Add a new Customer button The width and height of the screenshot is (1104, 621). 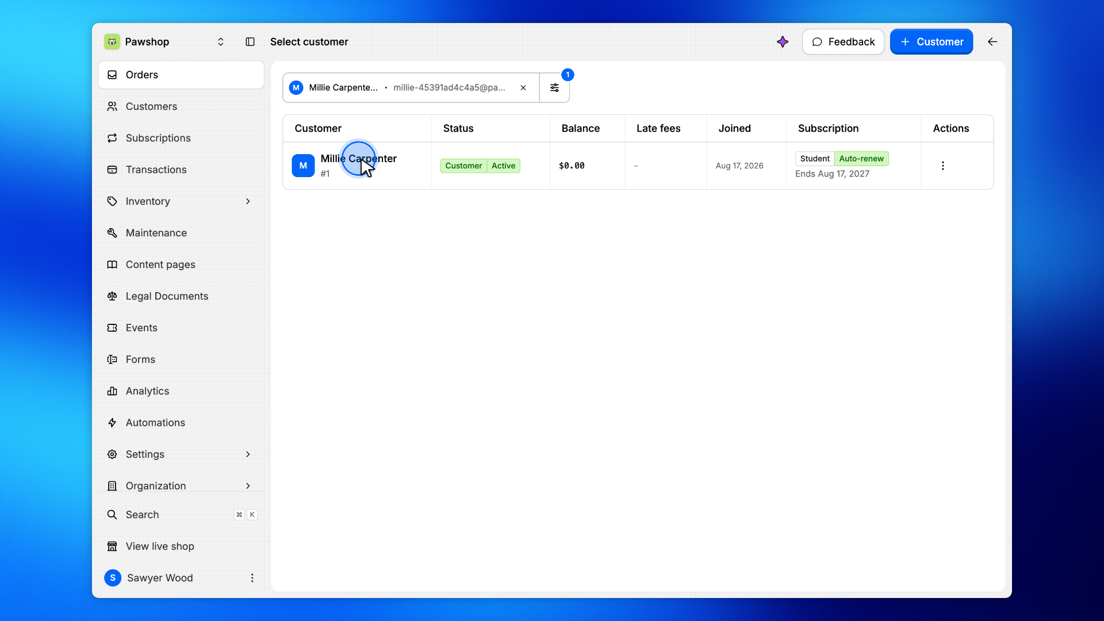coord(931,42)
